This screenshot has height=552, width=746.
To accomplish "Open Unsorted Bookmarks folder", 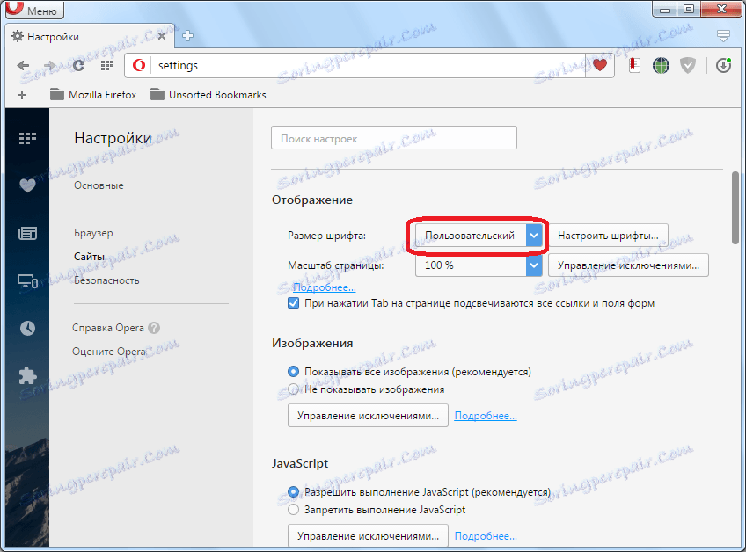I will tap(208, 95).
